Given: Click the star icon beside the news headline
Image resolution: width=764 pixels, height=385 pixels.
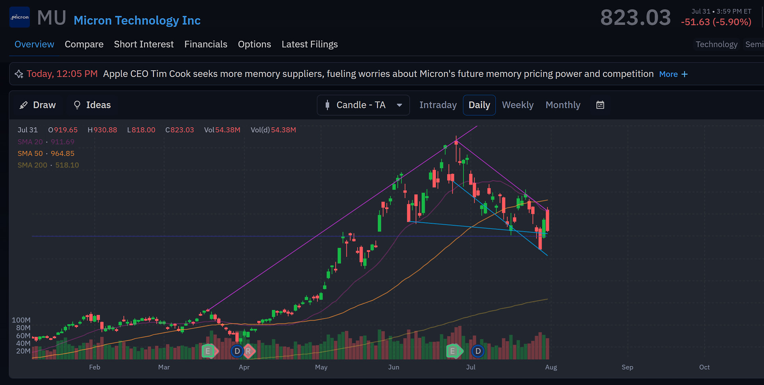Looking at the screenshot, I should pyautogui.click(x=19, y=74).
